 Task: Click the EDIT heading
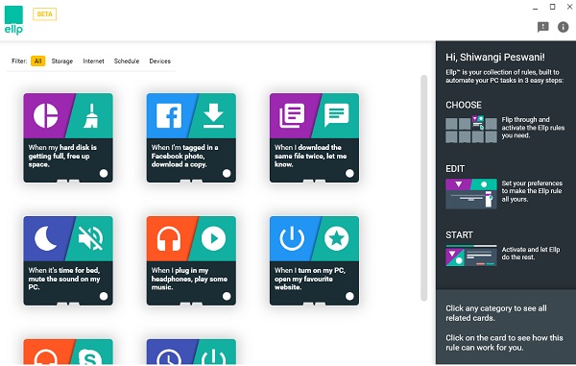[x=455, y=169]
